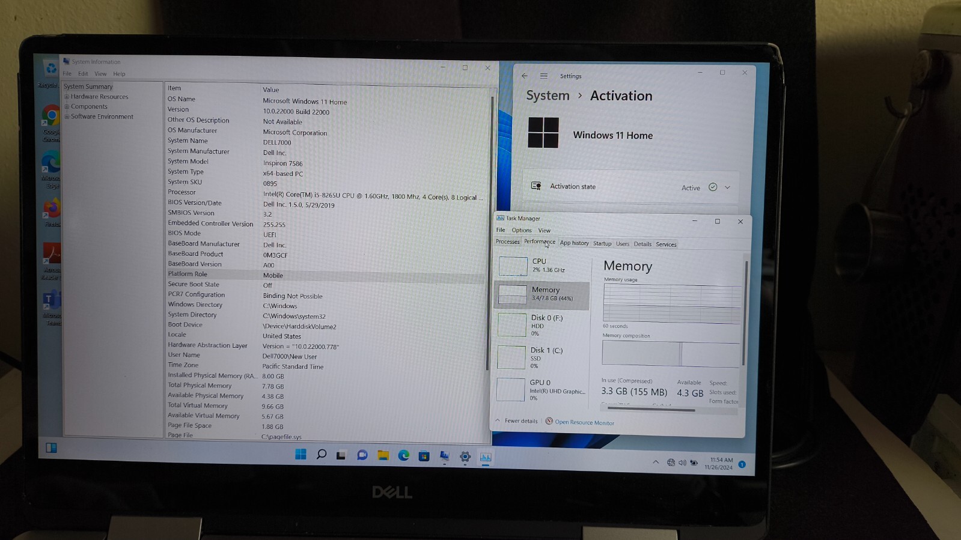Switch to the Startup tab
This screenshot has height=540, width=961.
tap(602, 243)
